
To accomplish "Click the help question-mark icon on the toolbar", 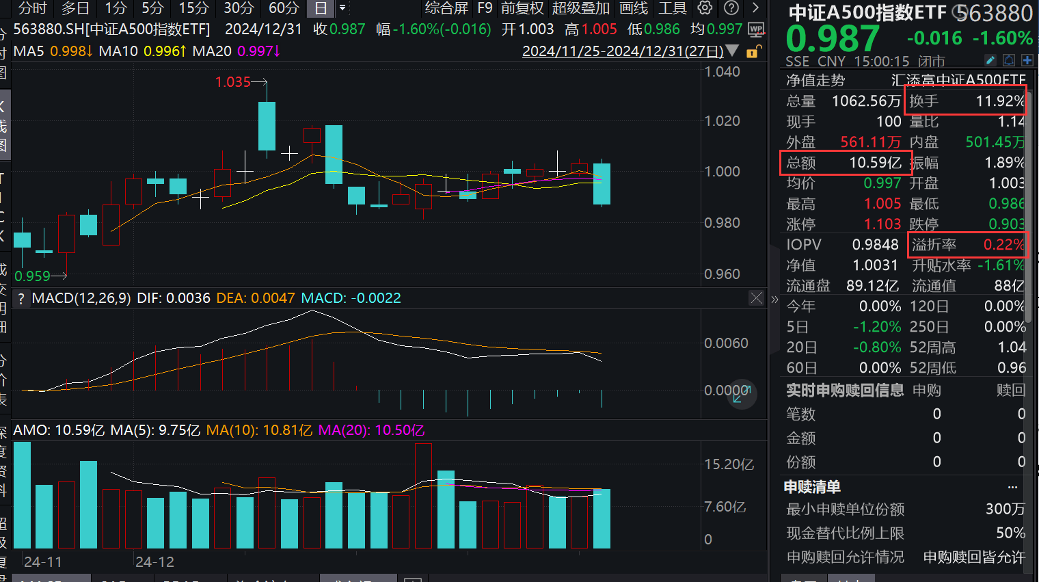I will 731,8.
